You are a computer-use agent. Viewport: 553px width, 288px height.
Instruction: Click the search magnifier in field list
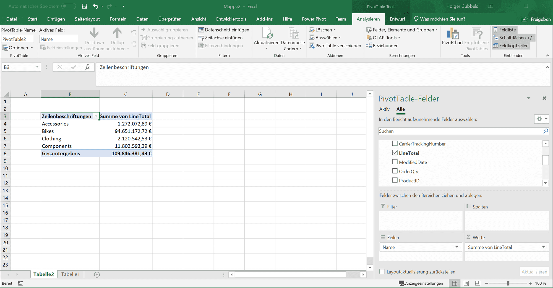546,131
